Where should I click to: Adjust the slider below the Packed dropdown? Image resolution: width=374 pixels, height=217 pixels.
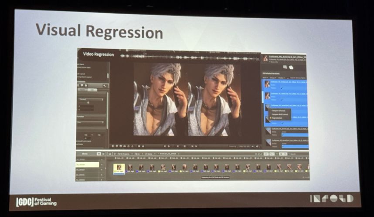point(88,103)
